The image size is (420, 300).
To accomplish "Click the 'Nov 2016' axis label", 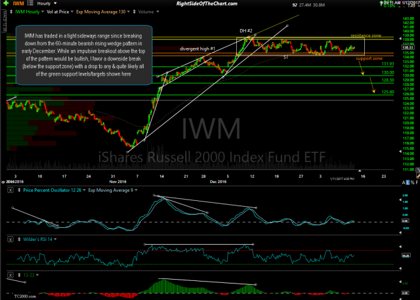I will pyautogui.click(x=118, y=182).
